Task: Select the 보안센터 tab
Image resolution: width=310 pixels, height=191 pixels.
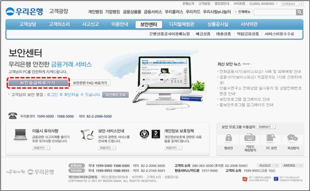Action: pyautogui.click(x=148, y=24)
